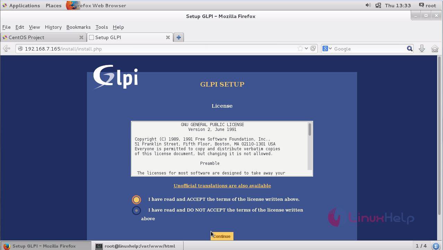Open the Downloads arrow button
This screenshot has height=250, width=443.
pos(422,49)
